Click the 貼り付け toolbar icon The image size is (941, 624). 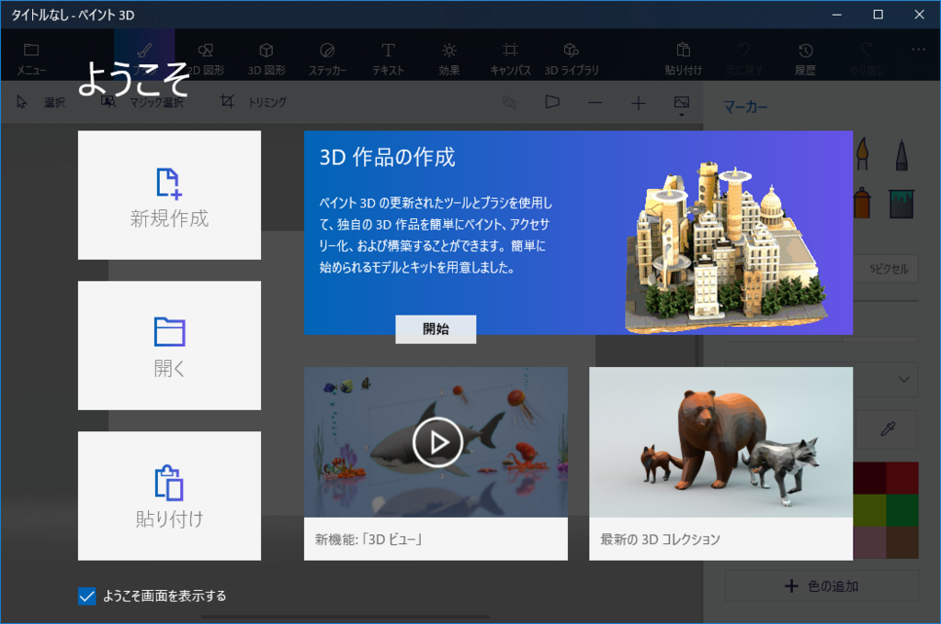(683, 59)
